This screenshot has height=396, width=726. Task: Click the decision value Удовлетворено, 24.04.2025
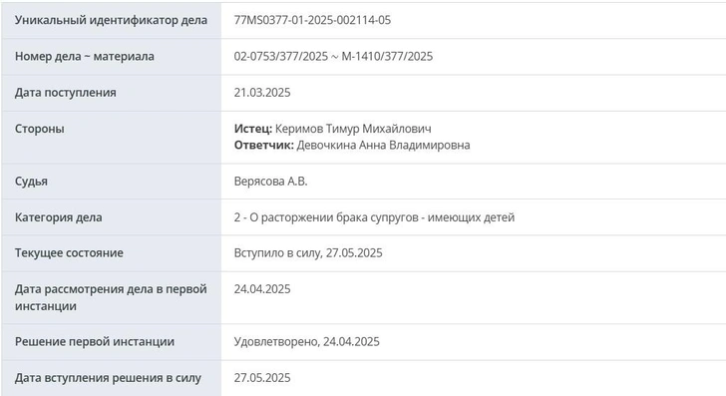click(x=307, y=341)
